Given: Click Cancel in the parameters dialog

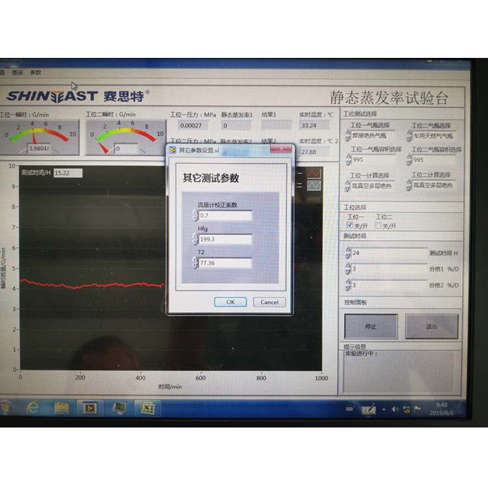Looking at the screenshot, I should click(x=269, y=302).
